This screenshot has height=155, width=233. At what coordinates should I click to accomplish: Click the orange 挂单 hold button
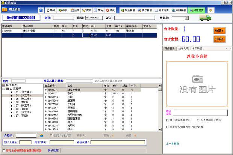[219, 39]
